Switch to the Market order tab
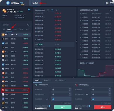 tap(47, 80)
